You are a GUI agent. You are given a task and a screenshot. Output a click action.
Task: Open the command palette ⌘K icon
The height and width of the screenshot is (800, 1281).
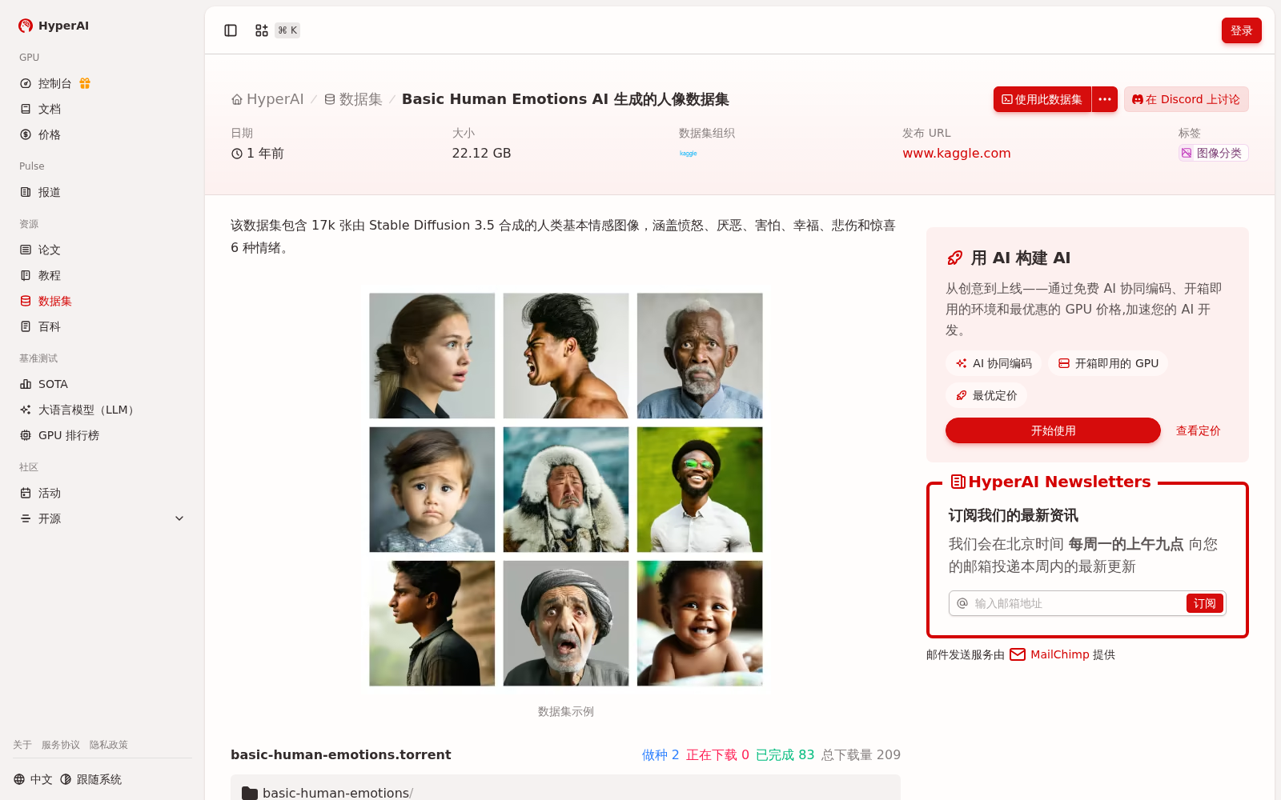pyautogui.click(x=262, y=30)
